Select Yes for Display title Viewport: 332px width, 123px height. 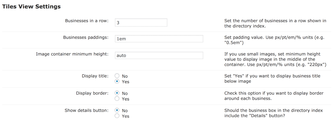(x=117, y=82)
